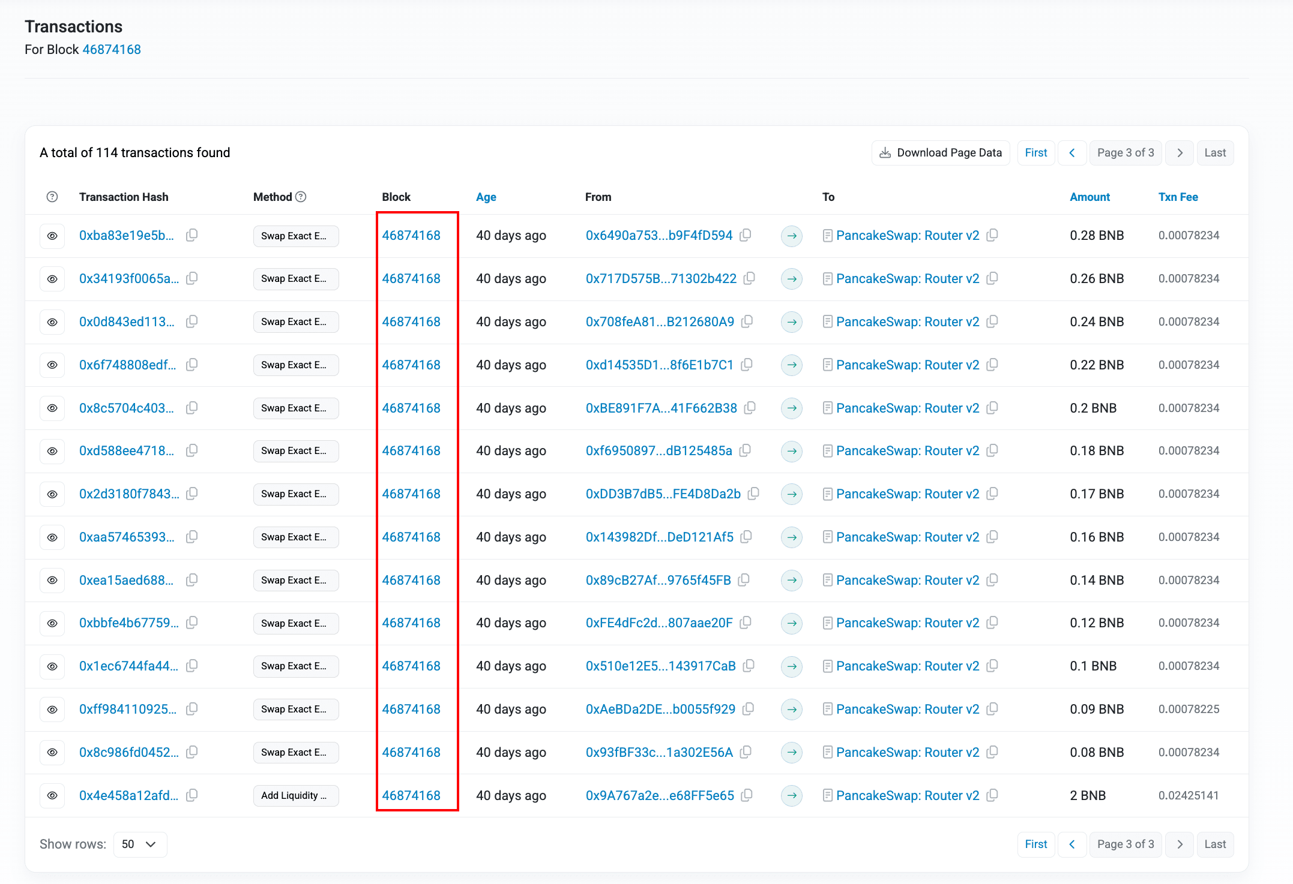Toggle eye preview for 0x34193f0065a transaction
Viewport: 1293px width, 884px height.
(52, 279)
